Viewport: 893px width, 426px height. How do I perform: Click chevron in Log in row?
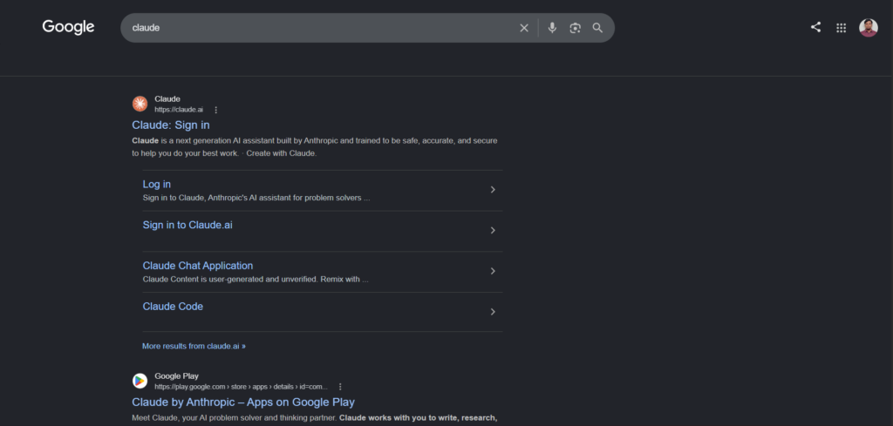pyautogui.click(x=493, y=189)
